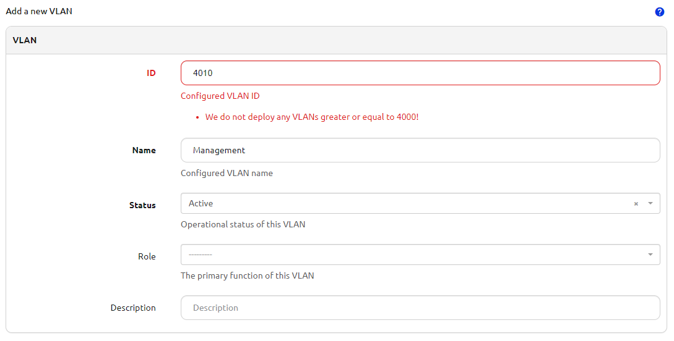Click the Description field label

(133, 308)
